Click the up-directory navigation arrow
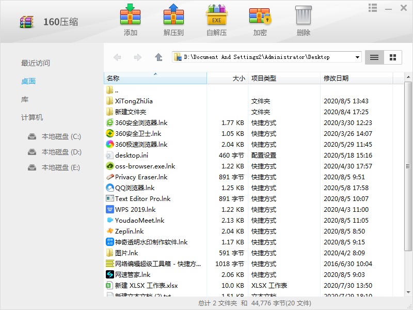413x310 pixels. (x=158, y=57)
